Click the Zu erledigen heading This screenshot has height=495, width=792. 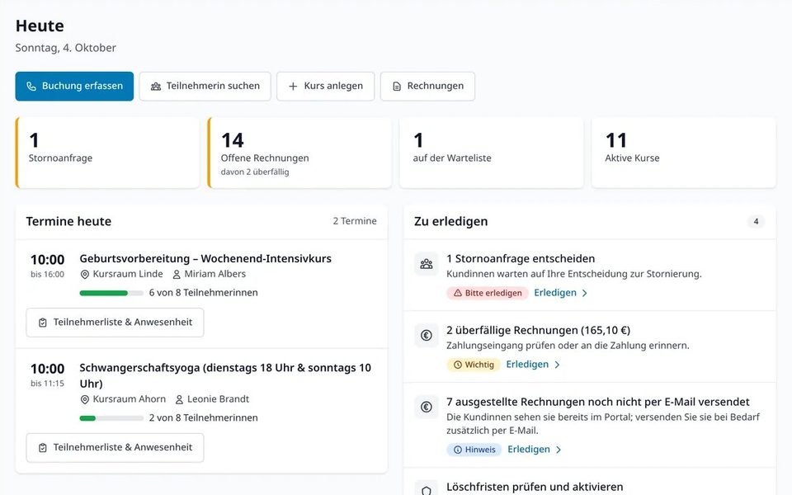[451, 222]
